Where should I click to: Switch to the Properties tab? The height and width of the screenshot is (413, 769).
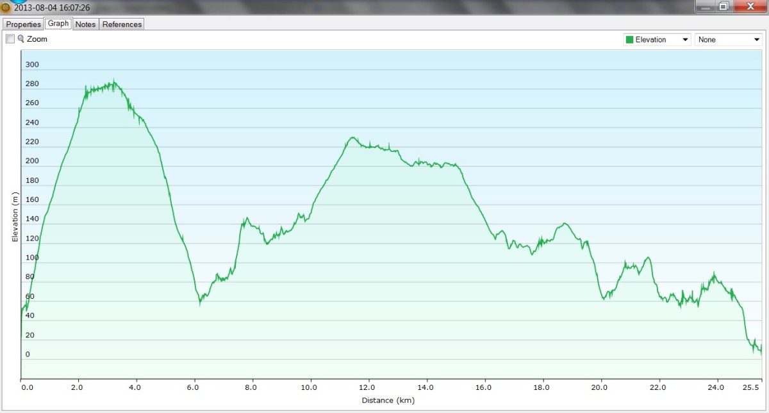tap(24, 24)
